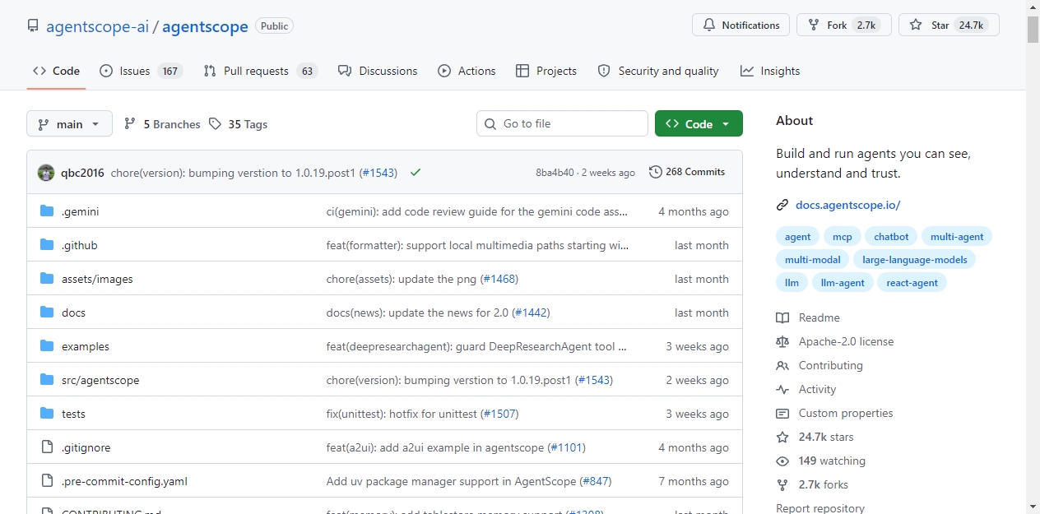The height and width of the screenshot is (514, 1040).
Task: Click the repository book icon beside agentscope-ai
Action: (x=33, y=26)
